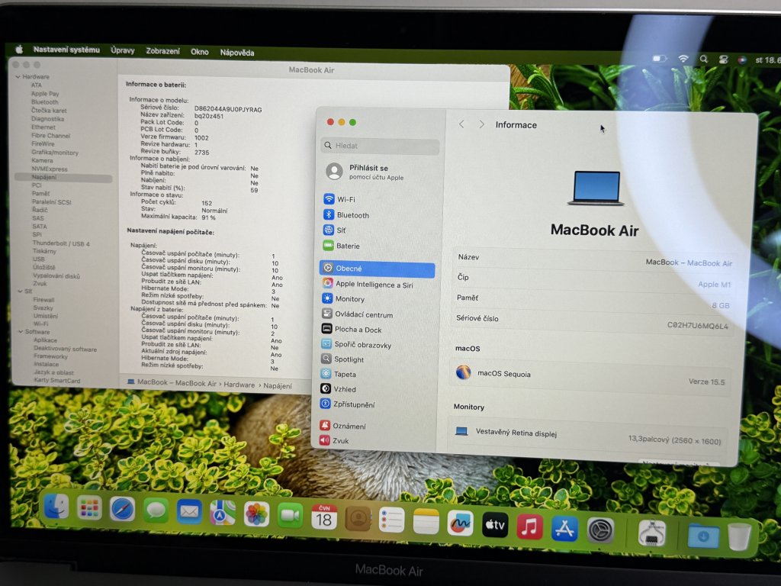Open Contacts from the Dock
This screenshot has height=586, width=781.
pyautogui.click(x=358, y=519)
